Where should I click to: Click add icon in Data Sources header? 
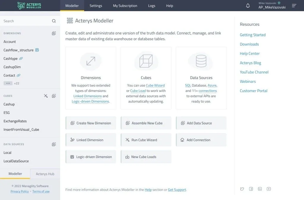point(54,144)
